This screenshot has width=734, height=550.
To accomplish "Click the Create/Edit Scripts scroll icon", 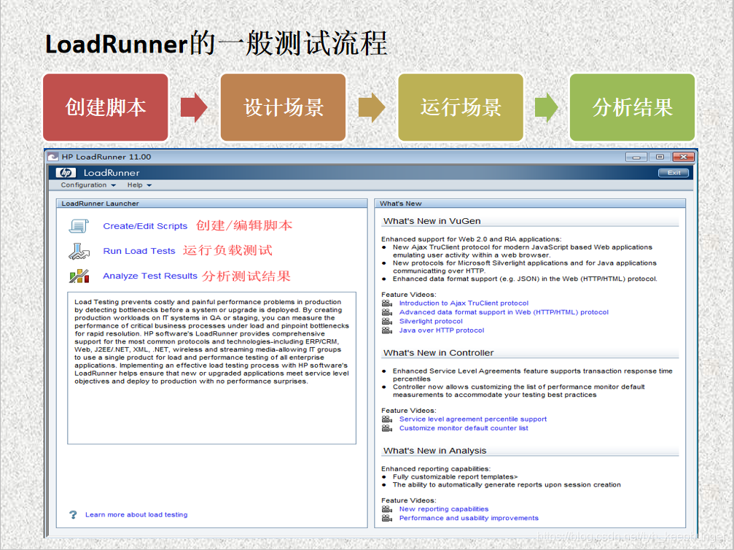I will pos(79,226).
